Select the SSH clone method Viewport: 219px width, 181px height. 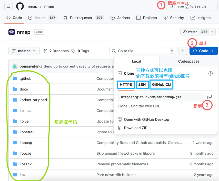[x=142, y=85]
